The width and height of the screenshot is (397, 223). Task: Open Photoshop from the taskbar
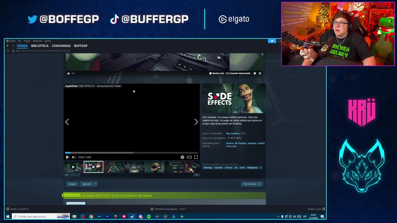(x=99, y=216)
